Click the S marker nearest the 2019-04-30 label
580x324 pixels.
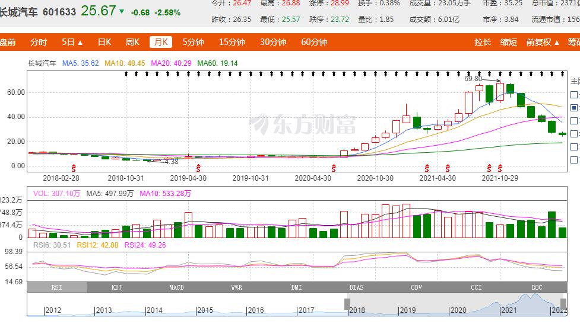[198, 169]
